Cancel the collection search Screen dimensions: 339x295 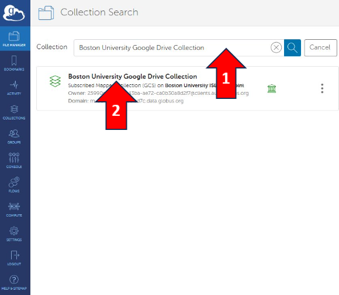320,47
